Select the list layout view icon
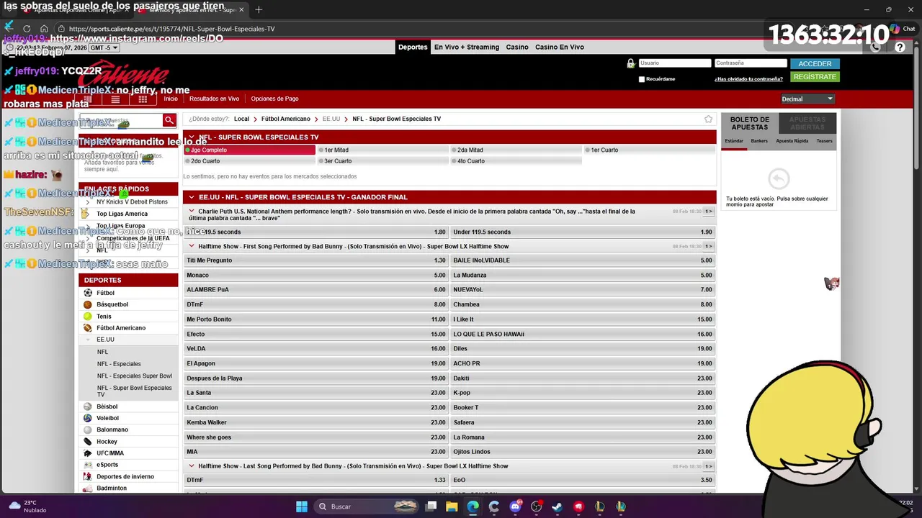 point(115,99)
